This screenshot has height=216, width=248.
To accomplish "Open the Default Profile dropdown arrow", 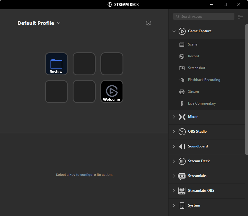I will click(x=58, y=23).
